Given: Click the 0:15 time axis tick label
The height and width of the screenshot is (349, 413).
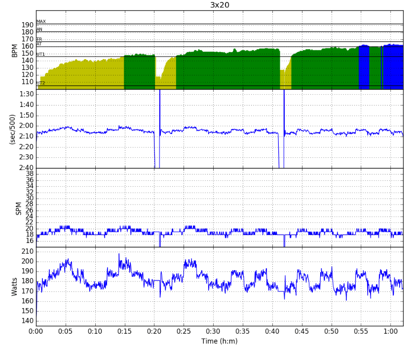Looking at the screenshot, I should pos(124,331).
